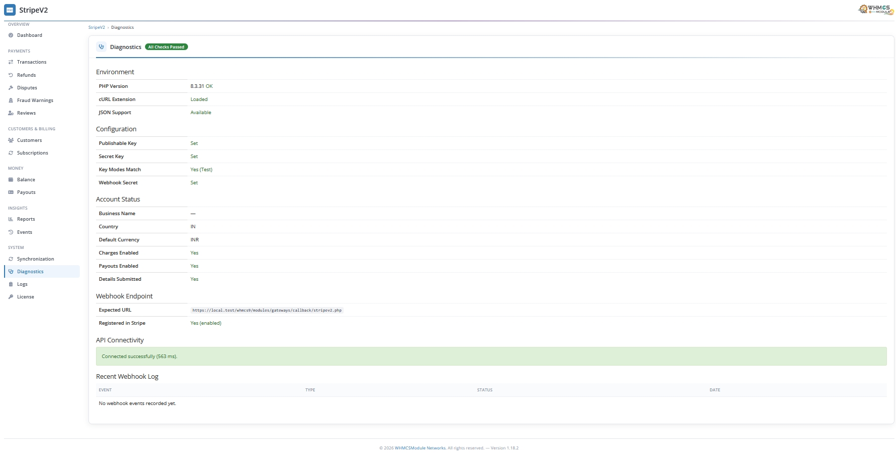Go to Subscriptions
The width and height of the screenshot is (896, 455).
pyautogui.click(x=42, y=153)
